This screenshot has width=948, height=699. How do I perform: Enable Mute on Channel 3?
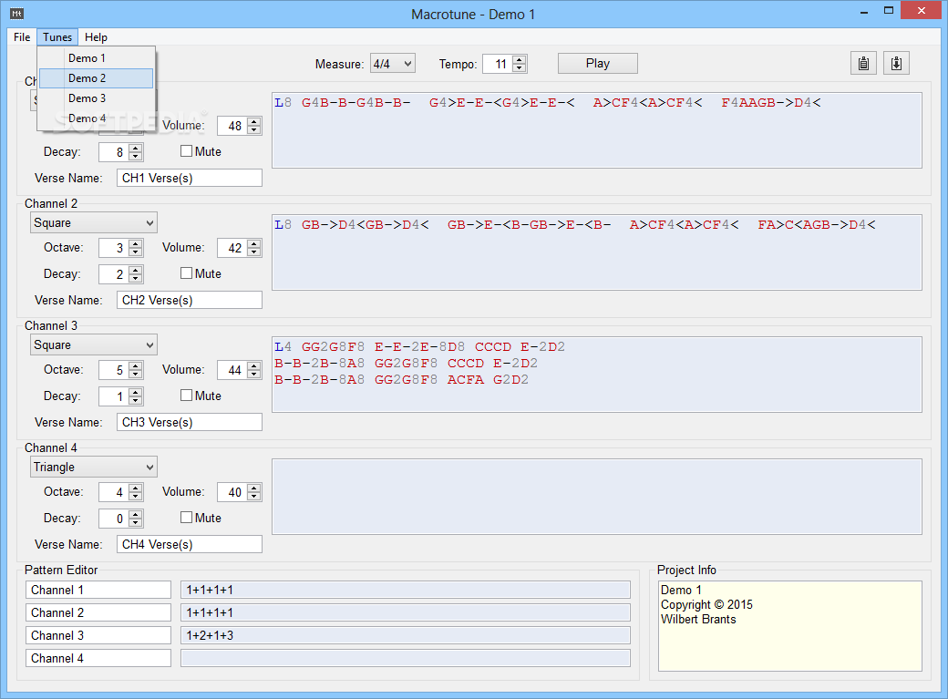[x=186, y=396]
